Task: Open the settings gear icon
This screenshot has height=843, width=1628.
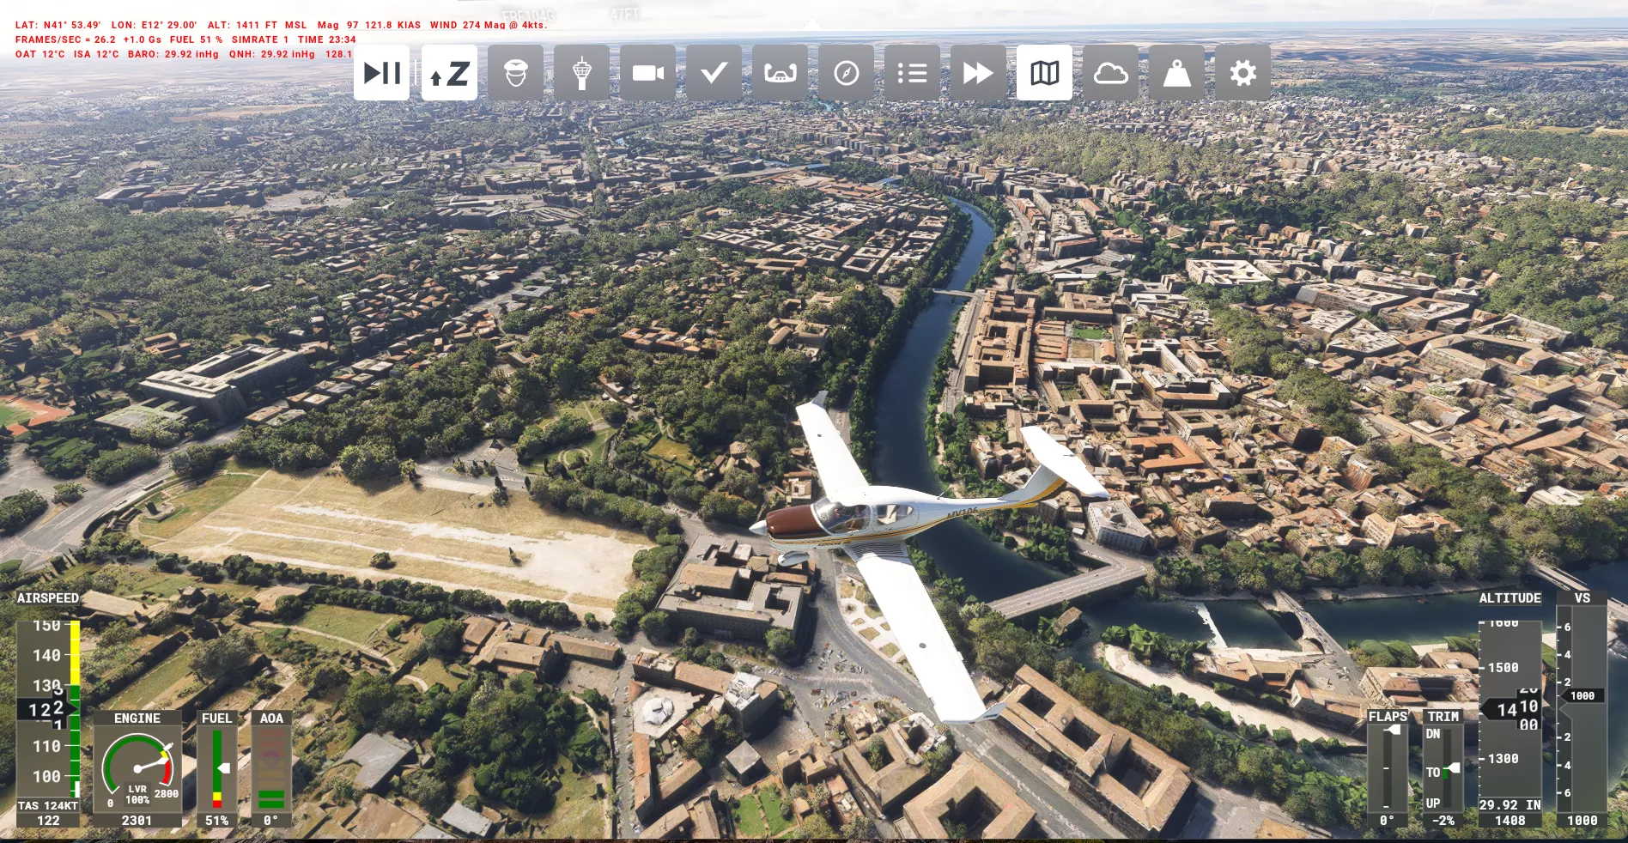Action: 1242,73
